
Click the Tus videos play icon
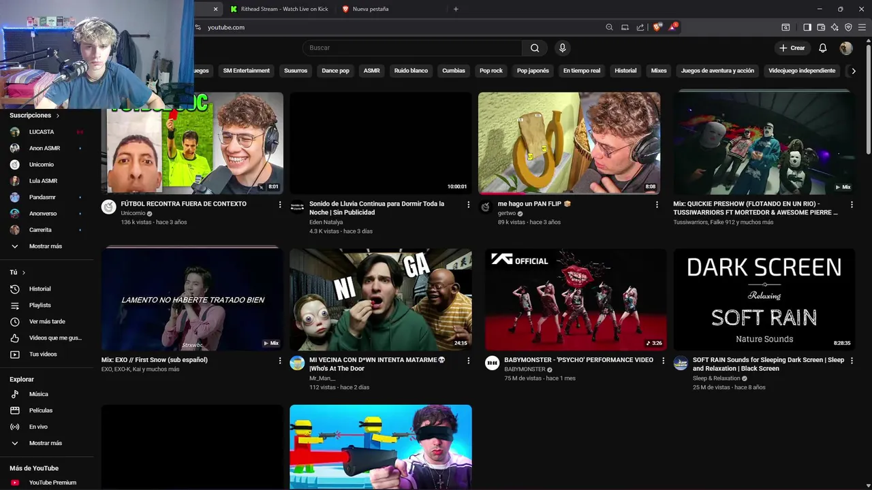(14, 354)
